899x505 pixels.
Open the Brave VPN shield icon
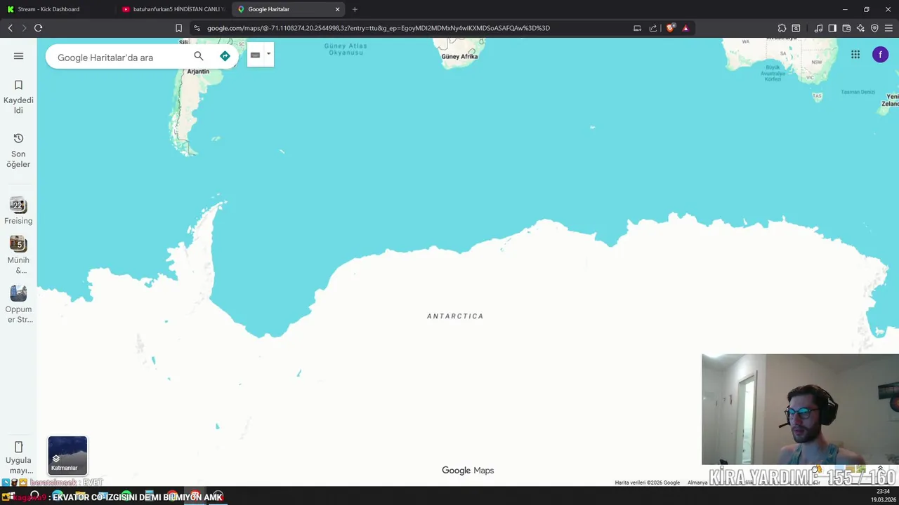(x=874, y=28)
